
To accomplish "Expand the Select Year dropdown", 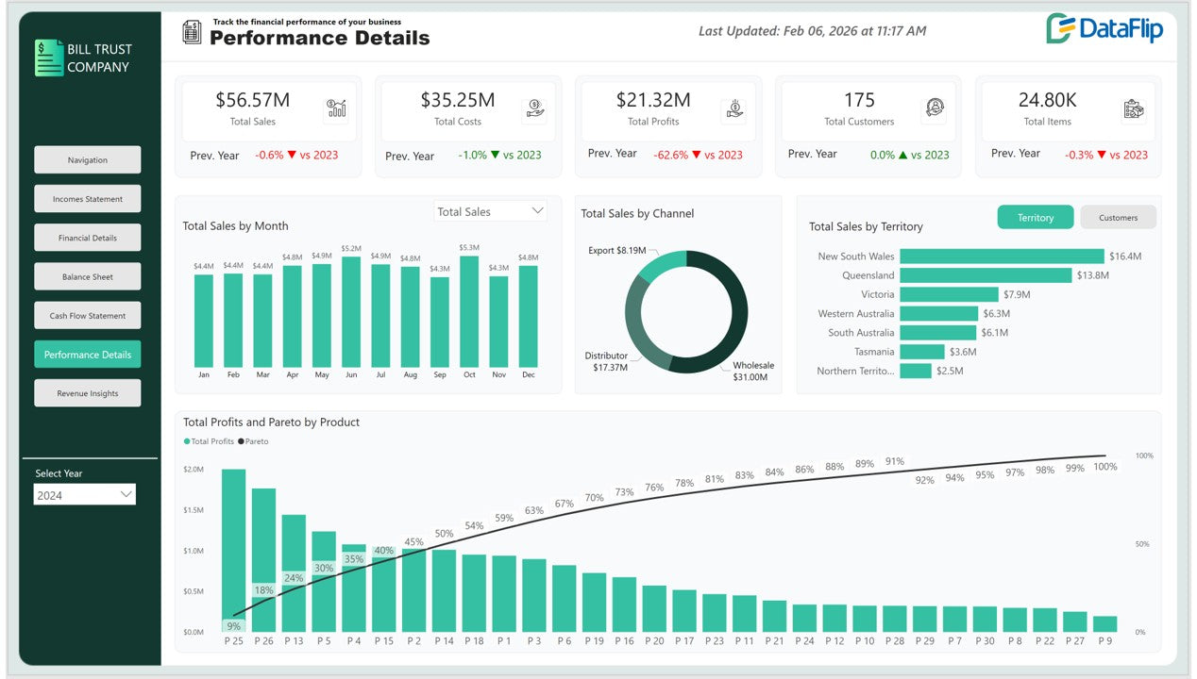I will point(85,495).
